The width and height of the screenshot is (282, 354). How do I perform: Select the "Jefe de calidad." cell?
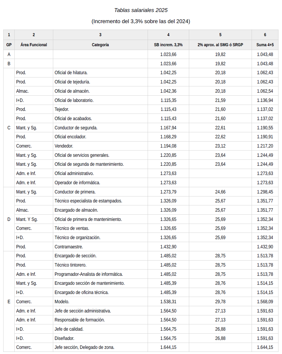[69, 329]
